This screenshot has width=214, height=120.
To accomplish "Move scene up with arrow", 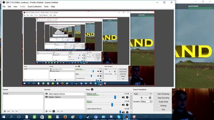I will click(13, 111).
